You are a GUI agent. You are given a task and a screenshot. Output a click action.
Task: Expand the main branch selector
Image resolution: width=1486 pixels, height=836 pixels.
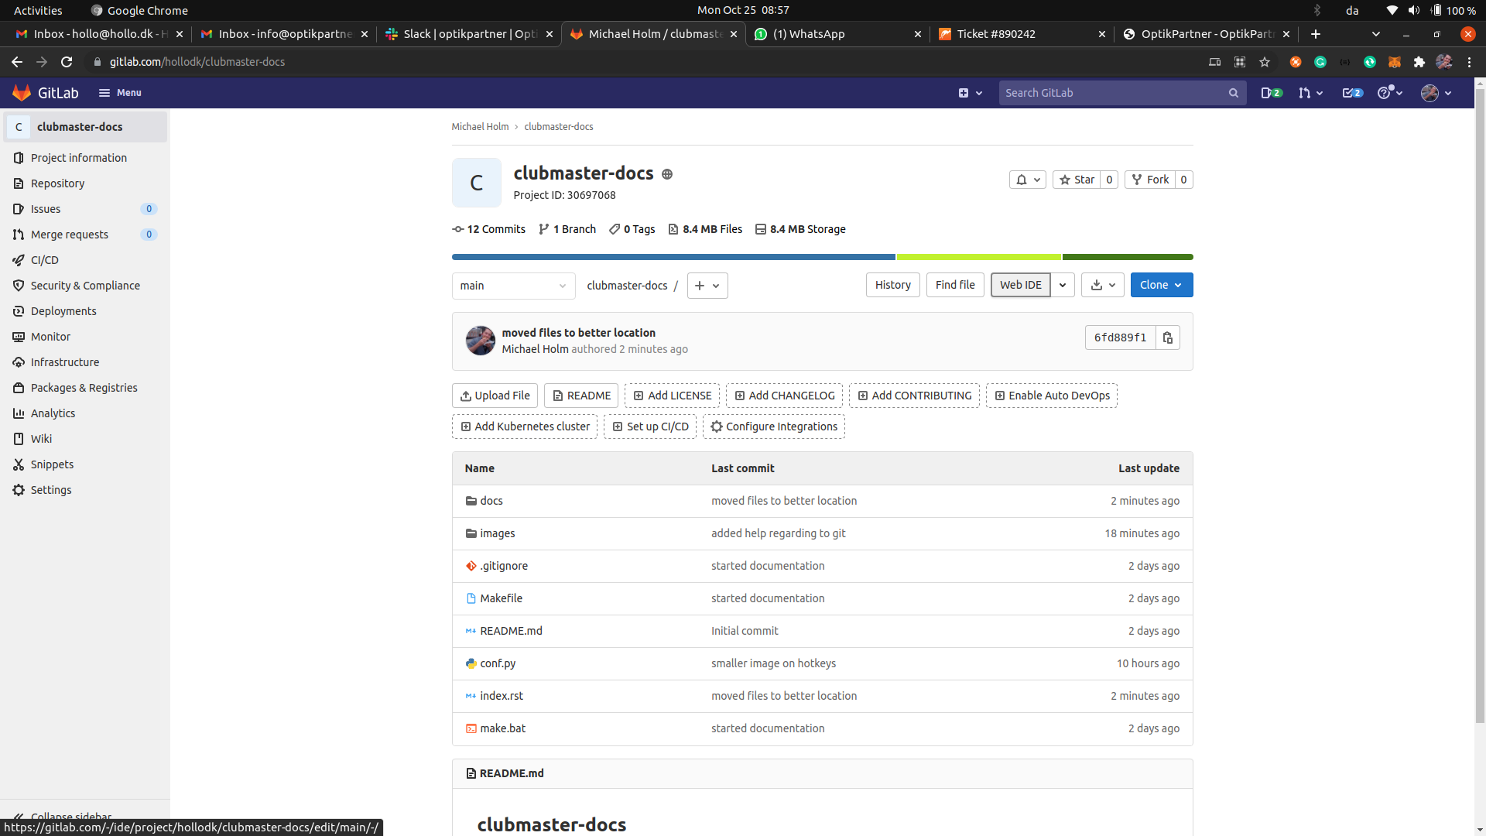513,286
